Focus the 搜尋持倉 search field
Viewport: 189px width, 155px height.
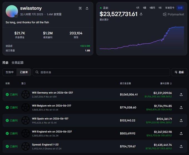point(101,72)
